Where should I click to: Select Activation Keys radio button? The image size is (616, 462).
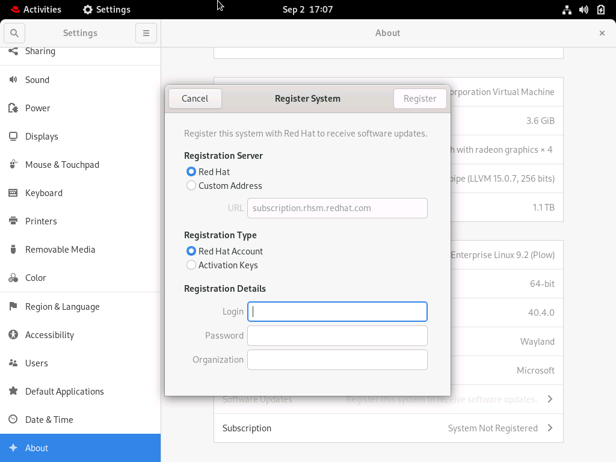pos(191,265)
